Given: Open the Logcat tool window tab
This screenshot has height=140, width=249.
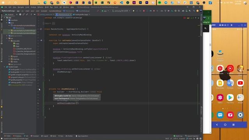Looking at the screenshot, I should click(x=44, y=136).
